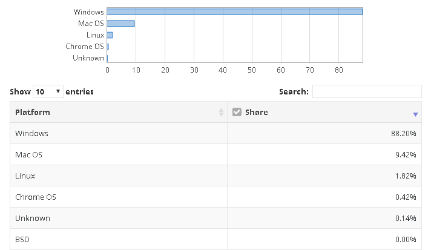
Task: Select the Linux table row
Action: click(x=215, y=176)
